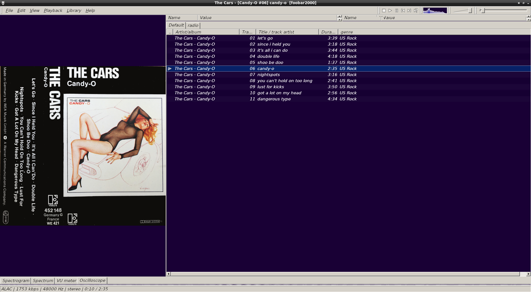Click right properties panel scroll down arrow
The height and width of the screenshot is (292, 531).
[x=529, y=20]
